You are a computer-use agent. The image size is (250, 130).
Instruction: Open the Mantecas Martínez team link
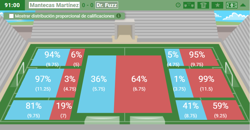(54, 5)
